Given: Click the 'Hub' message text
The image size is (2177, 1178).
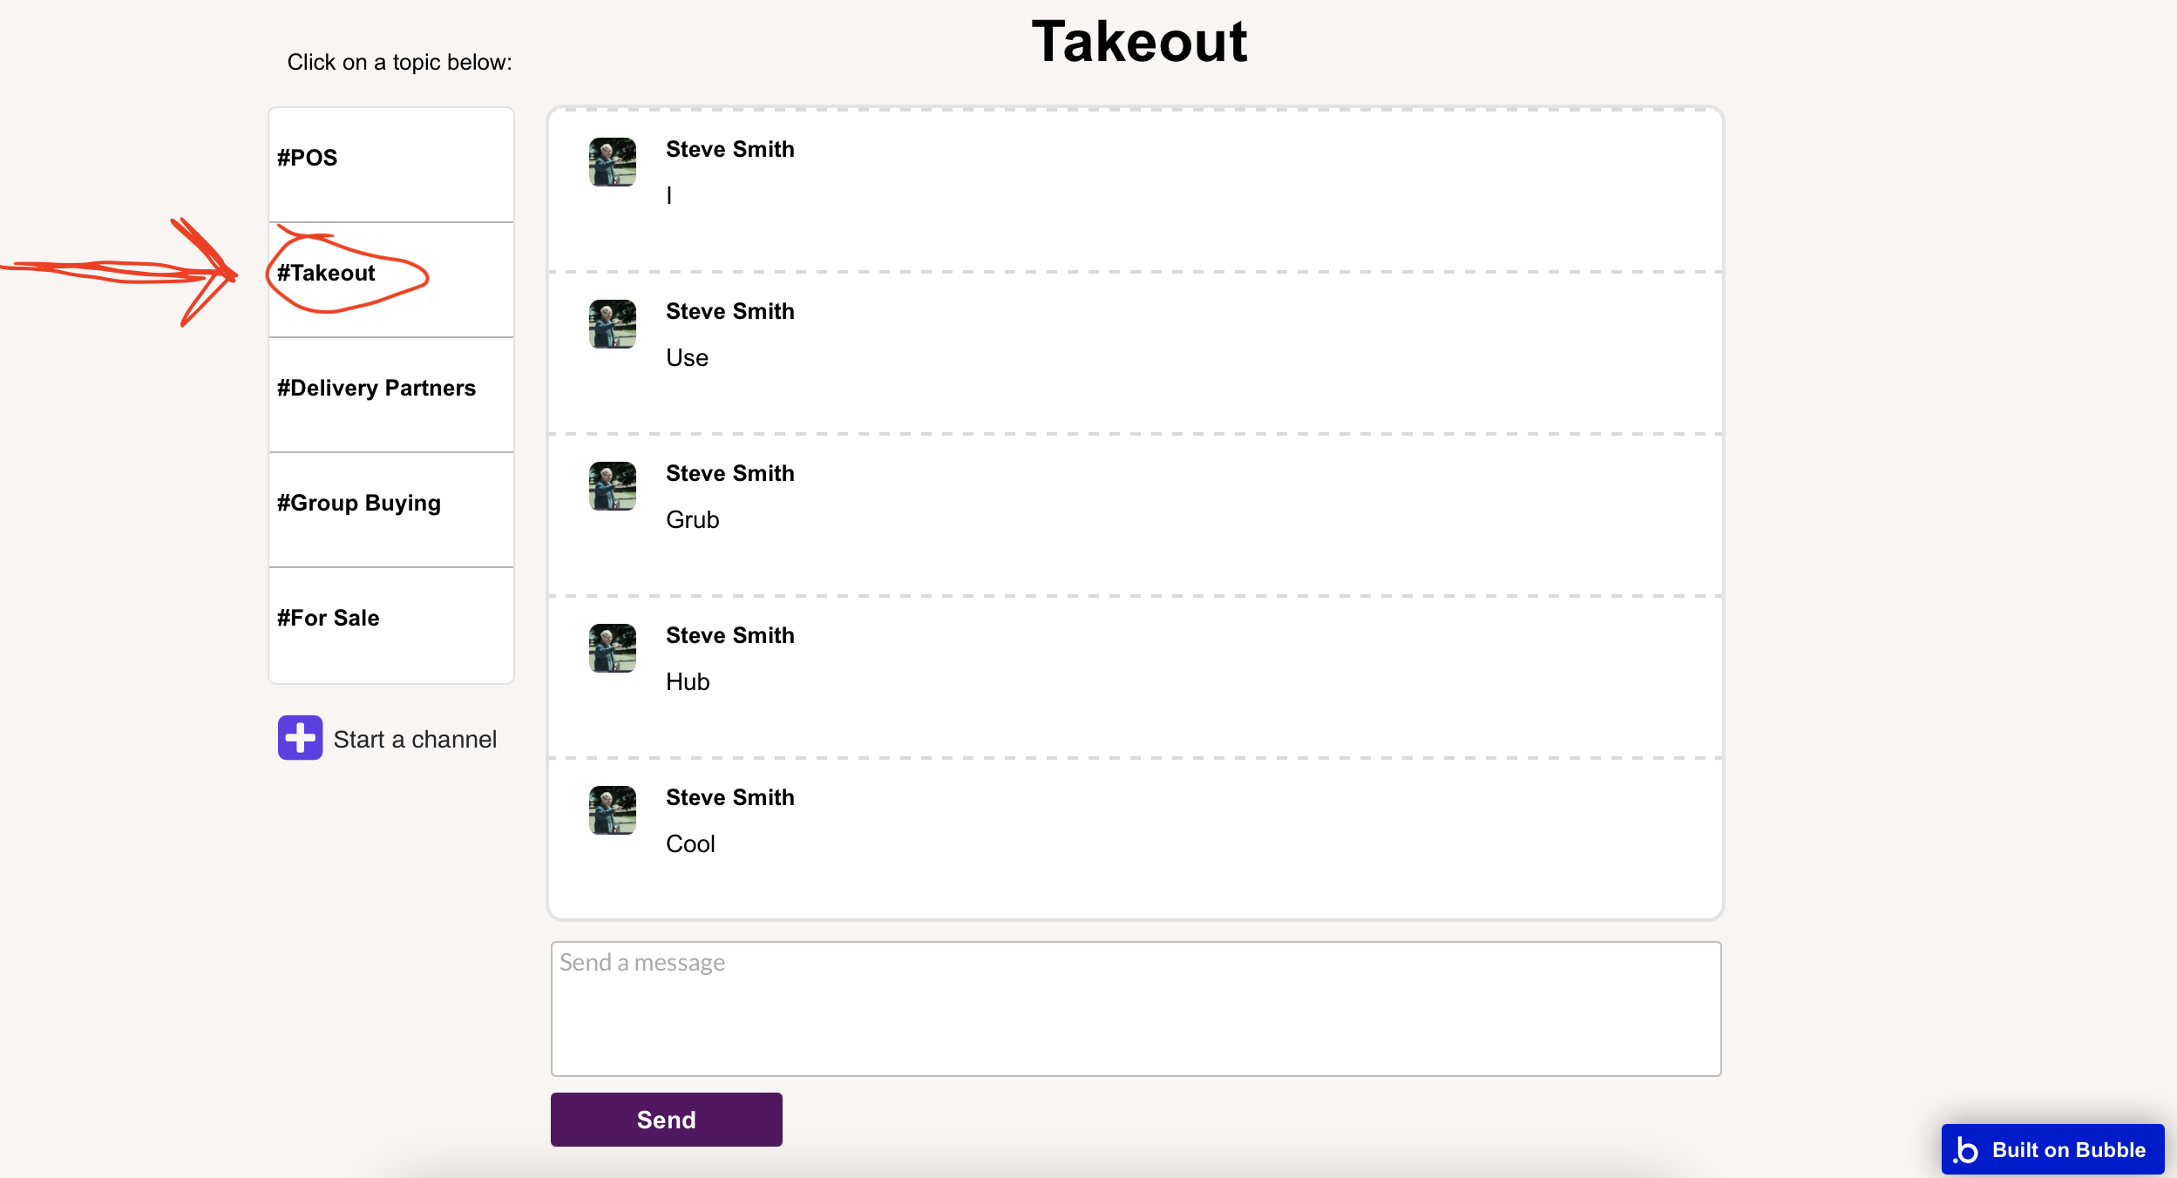Looking at the screenshot, I should [x=688, y=681].
